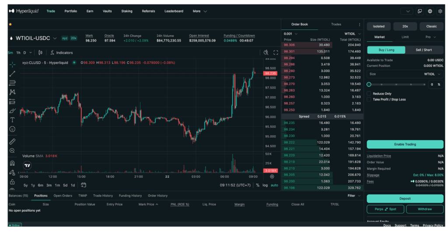Toggle magnet mode for drawings
Screen dimensions: 448x234
point(12,163)
